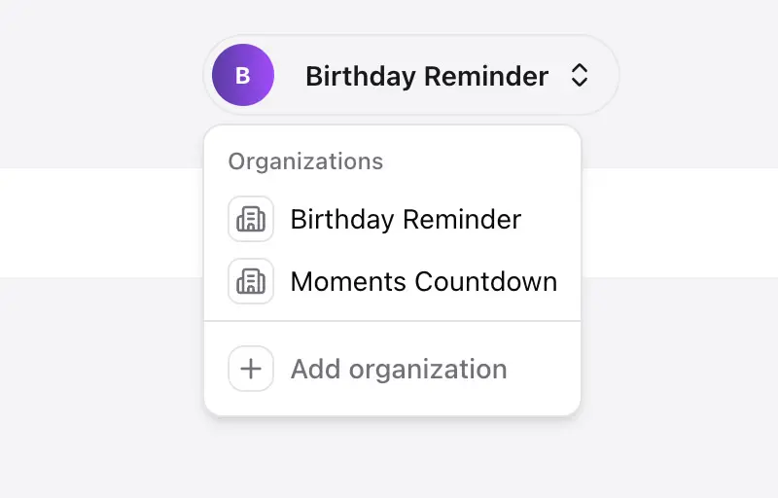Switch to the Moments Countdown organization
Viewport: 778px width, 498px height.
coord(423,281)
